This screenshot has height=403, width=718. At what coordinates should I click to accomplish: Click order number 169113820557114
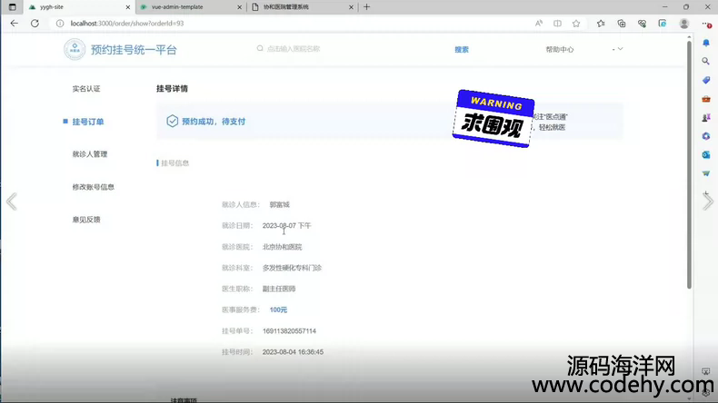coord(289,330)
